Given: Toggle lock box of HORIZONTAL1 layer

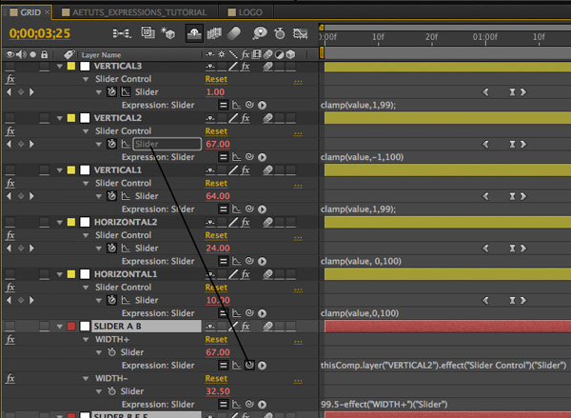Looking at the screenshot, I should (x=44, y=274).
